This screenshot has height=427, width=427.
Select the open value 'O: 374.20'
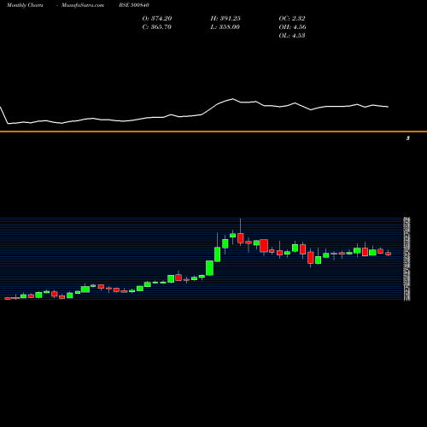(157, 19)
